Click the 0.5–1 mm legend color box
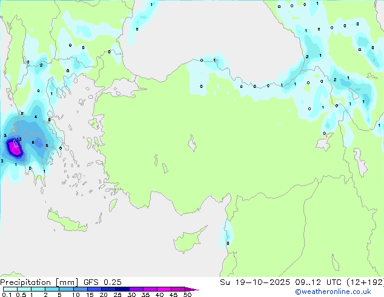The width and height of the screenshot is (384, 297). tap(24, 289)
